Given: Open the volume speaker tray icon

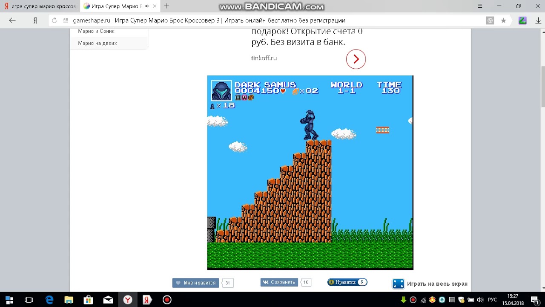Looking at the screenshot, I should pyautogui.click(x=480, y=300).
